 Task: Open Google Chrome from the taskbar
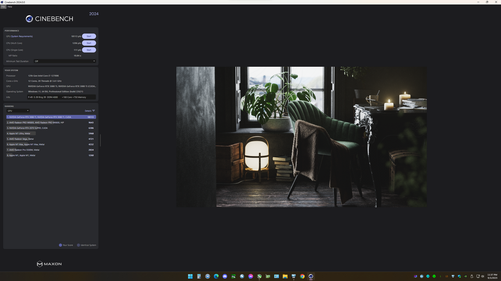(302, 276)
